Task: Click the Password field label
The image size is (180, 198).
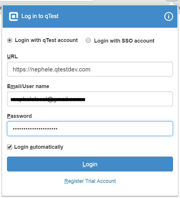Action: 19,116
